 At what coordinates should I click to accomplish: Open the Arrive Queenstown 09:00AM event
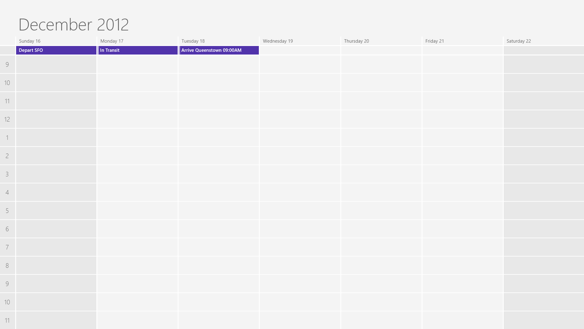point(219,50)
